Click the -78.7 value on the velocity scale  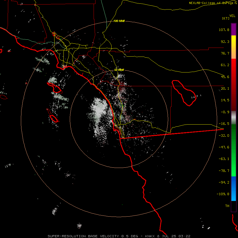224,171
